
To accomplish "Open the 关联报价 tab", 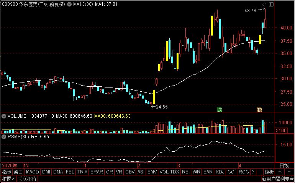I will [27, 179].
